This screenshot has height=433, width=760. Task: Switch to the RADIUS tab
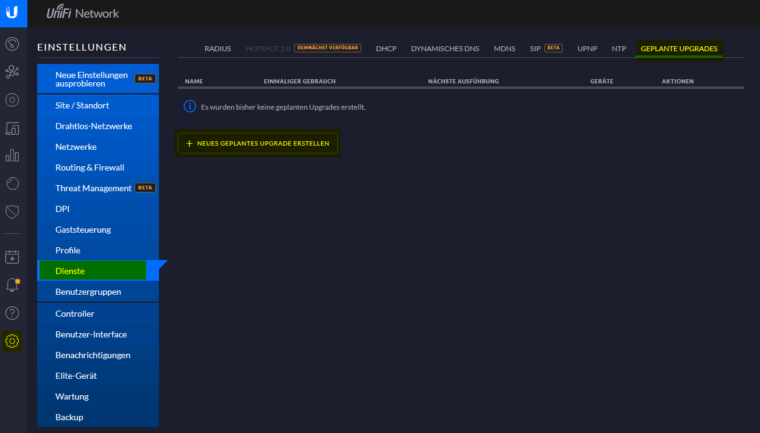tap(218, 49)
